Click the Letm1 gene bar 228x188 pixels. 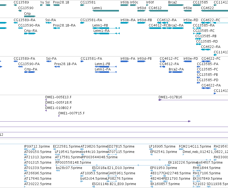point(106,11)
